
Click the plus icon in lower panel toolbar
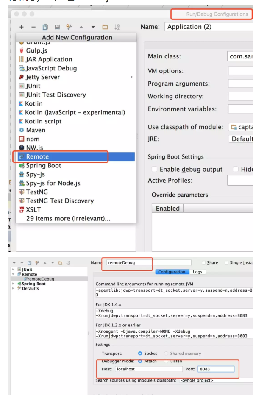14,263
